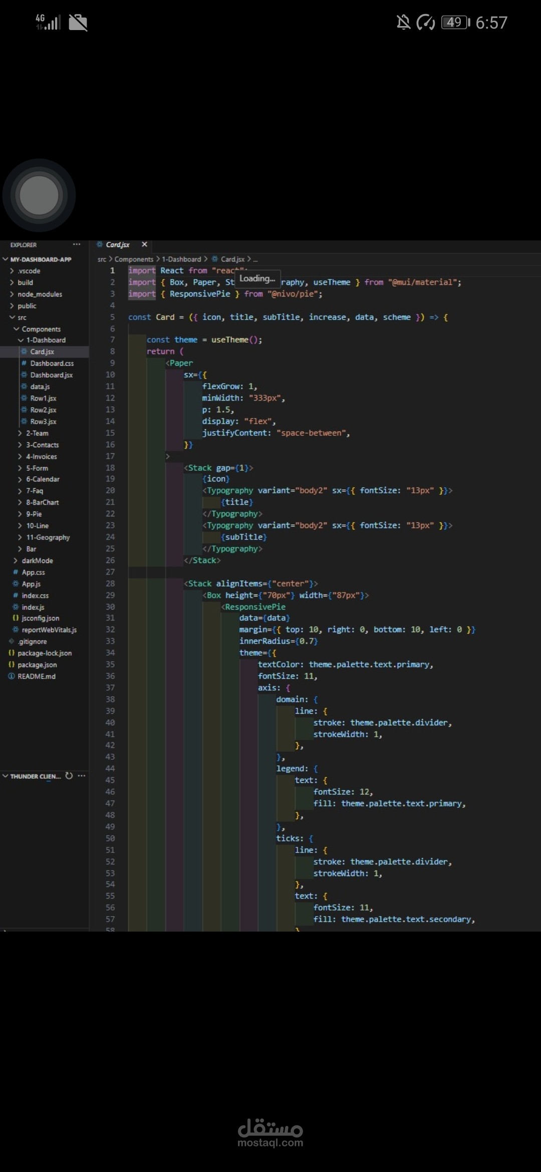This screenshot has width=541, height=1172.
Task: Open Row1.jsx file
Action: (x=43, y=398)
